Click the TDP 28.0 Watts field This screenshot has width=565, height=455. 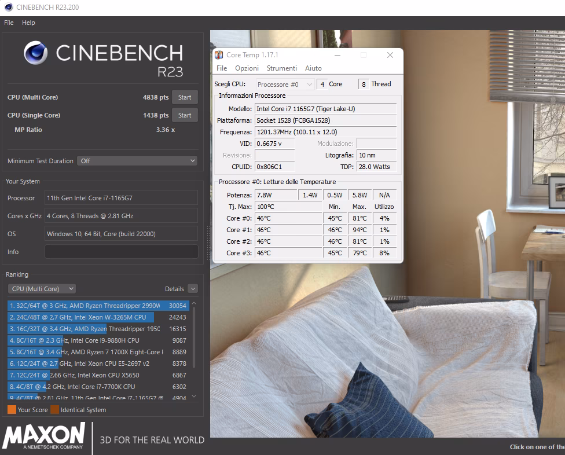pyautogui.click(x=376, y=167)
